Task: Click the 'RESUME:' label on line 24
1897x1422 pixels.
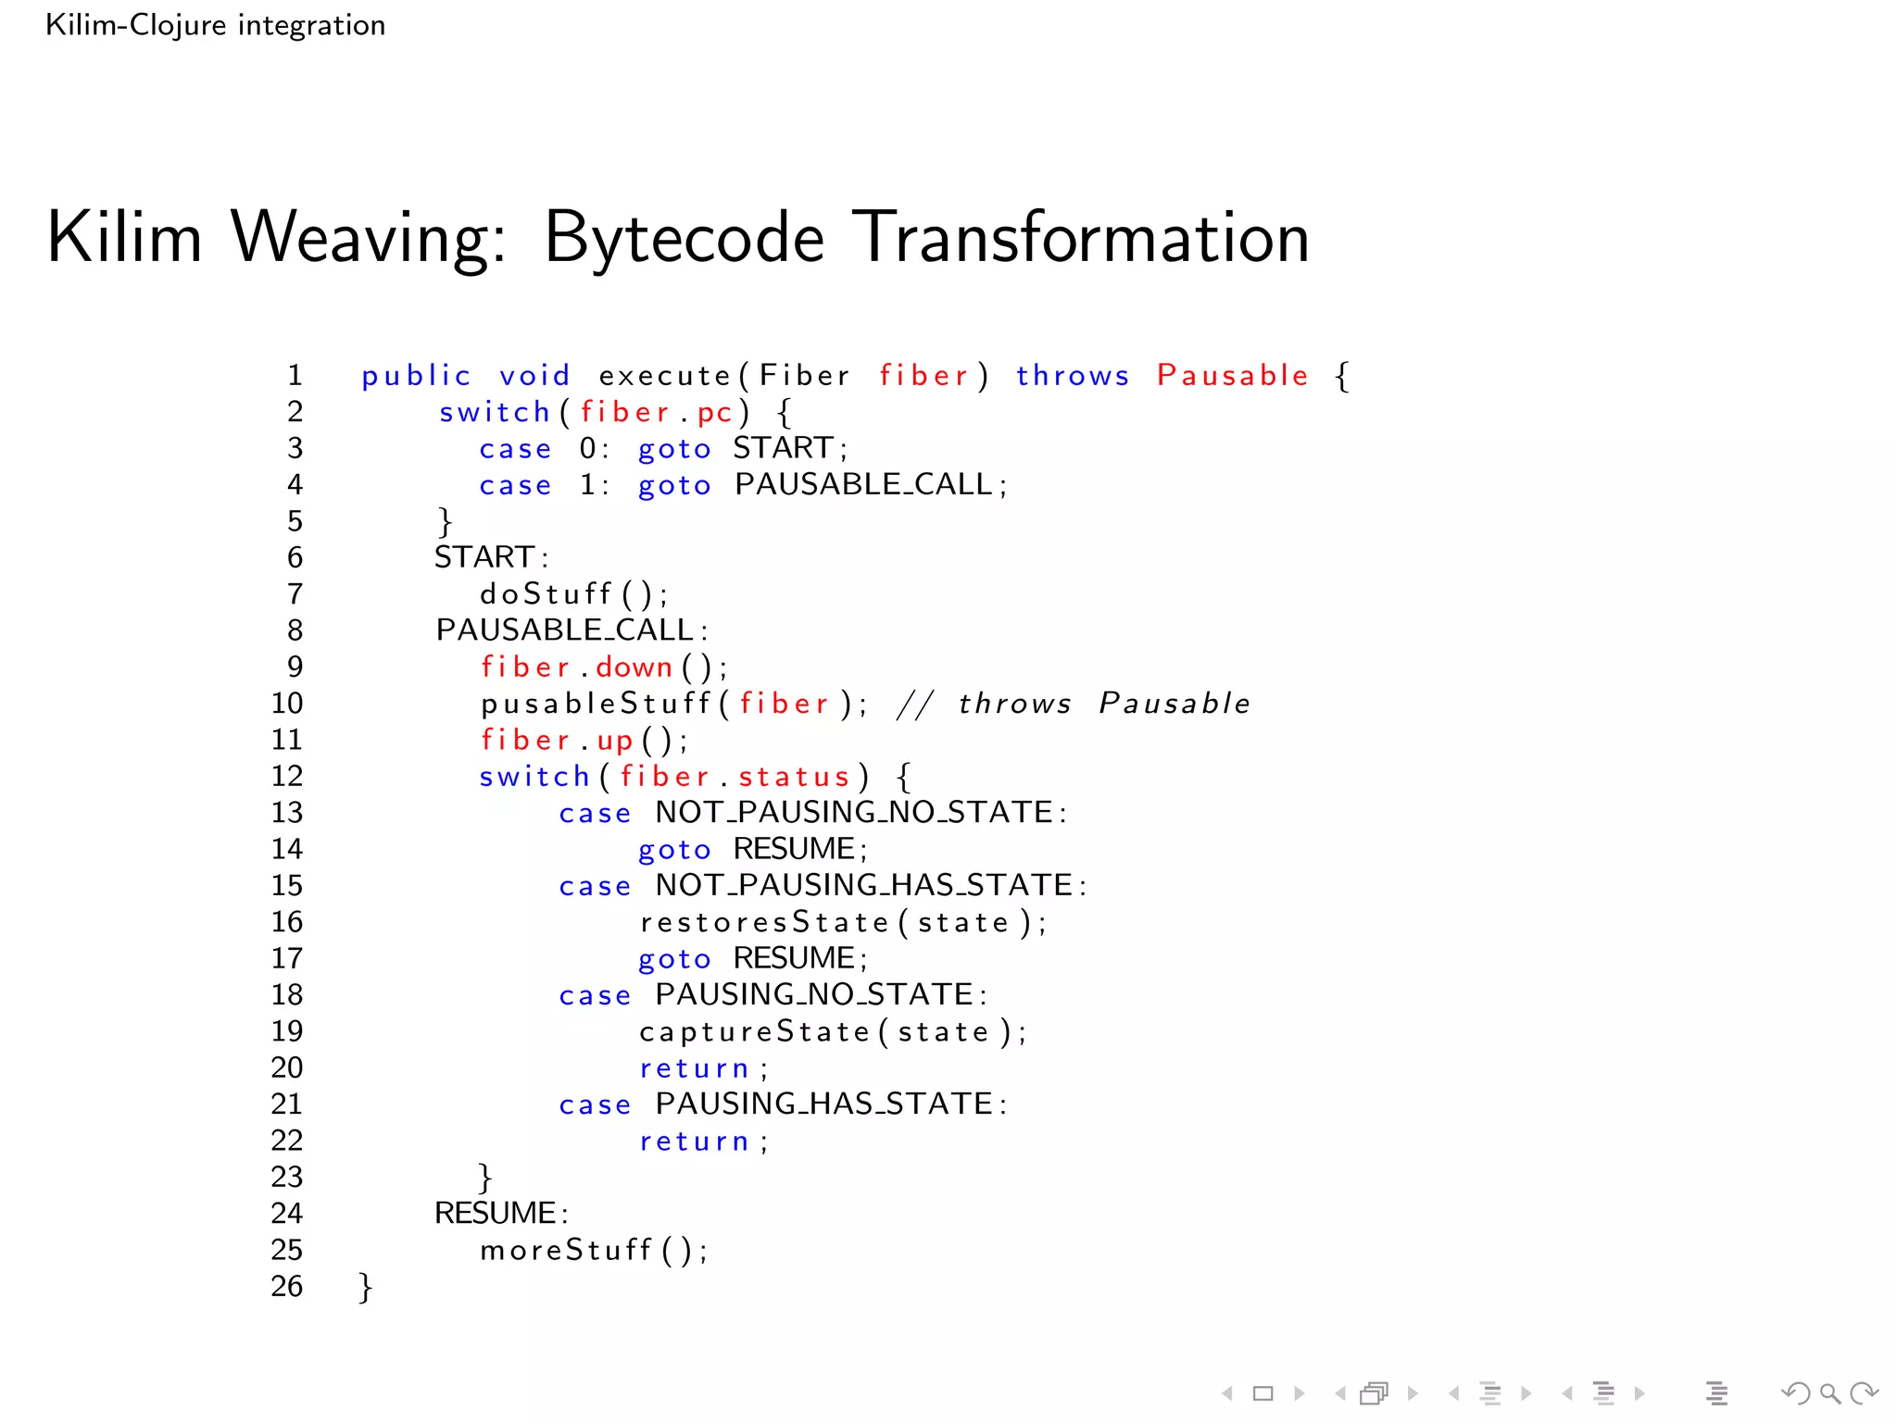Action: [502, 1214]
